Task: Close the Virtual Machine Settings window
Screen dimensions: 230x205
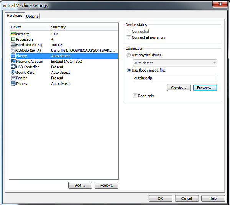Action: pos(220,4)
